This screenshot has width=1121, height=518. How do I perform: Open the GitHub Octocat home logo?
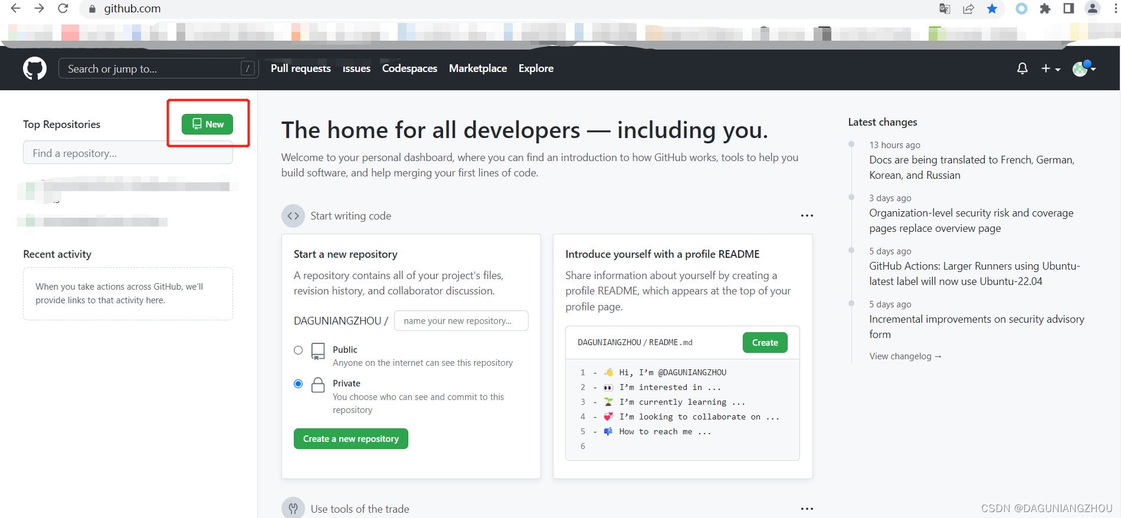point(35,68)
